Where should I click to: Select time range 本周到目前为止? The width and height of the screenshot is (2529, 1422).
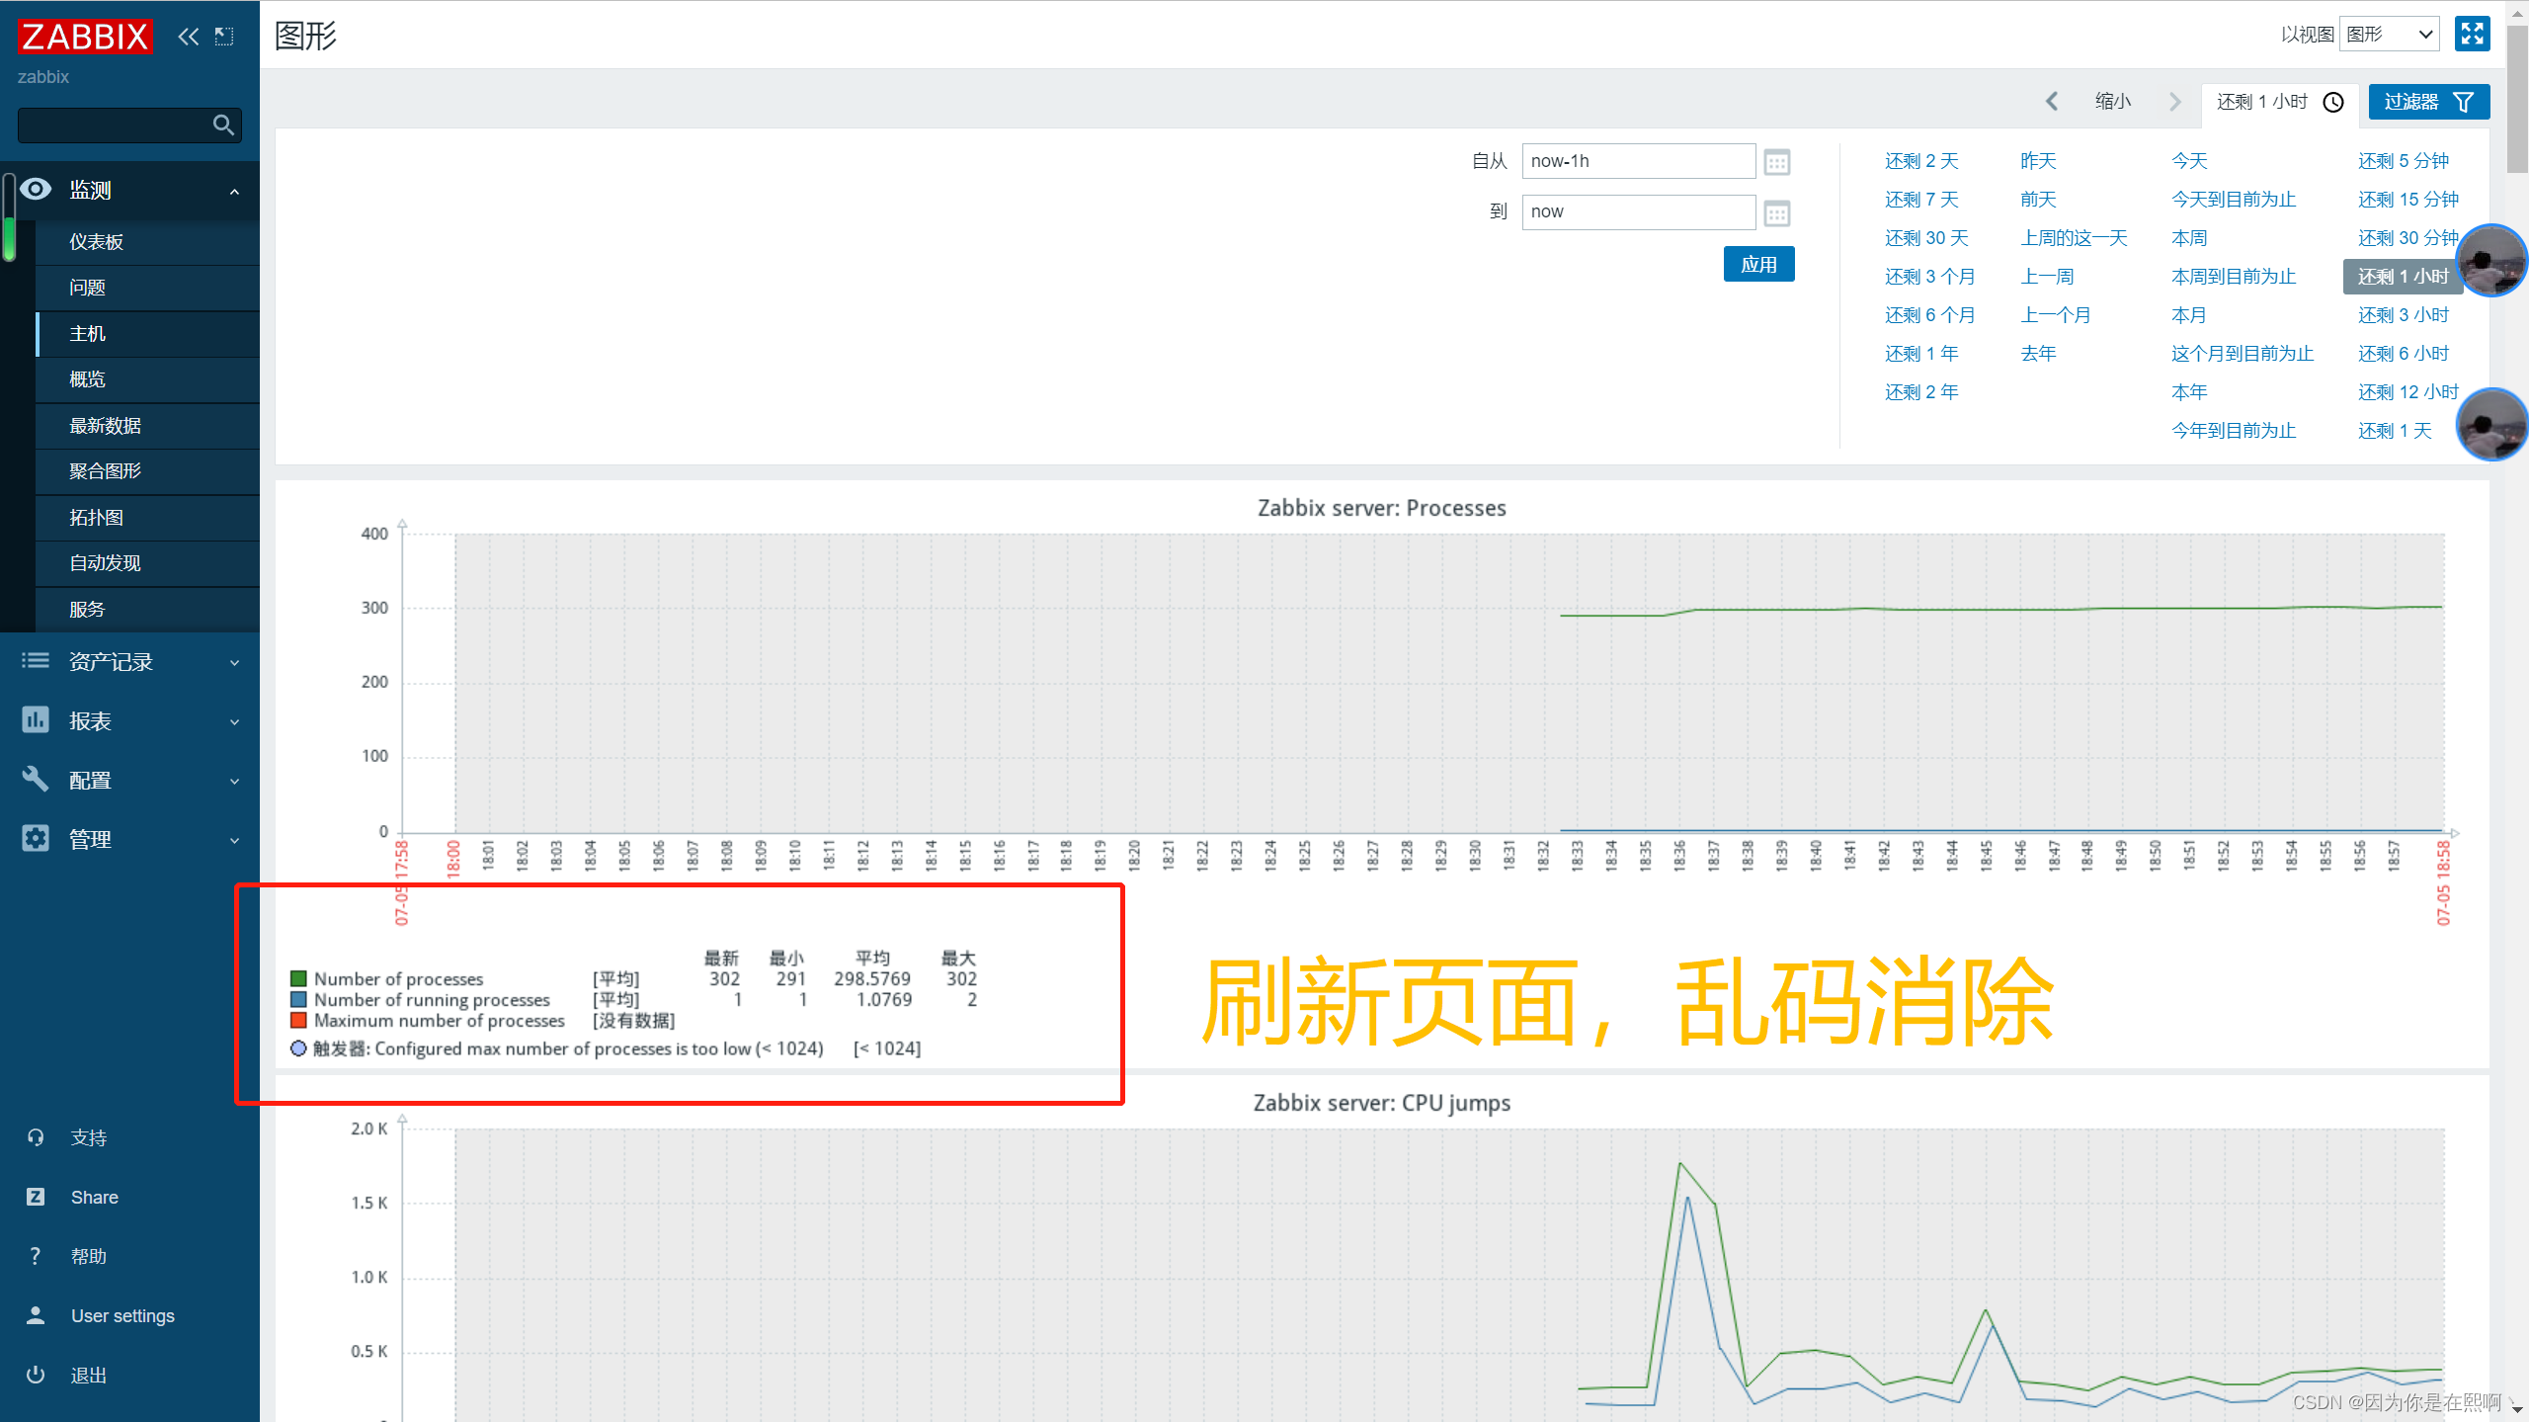[x=2233, y=277]
